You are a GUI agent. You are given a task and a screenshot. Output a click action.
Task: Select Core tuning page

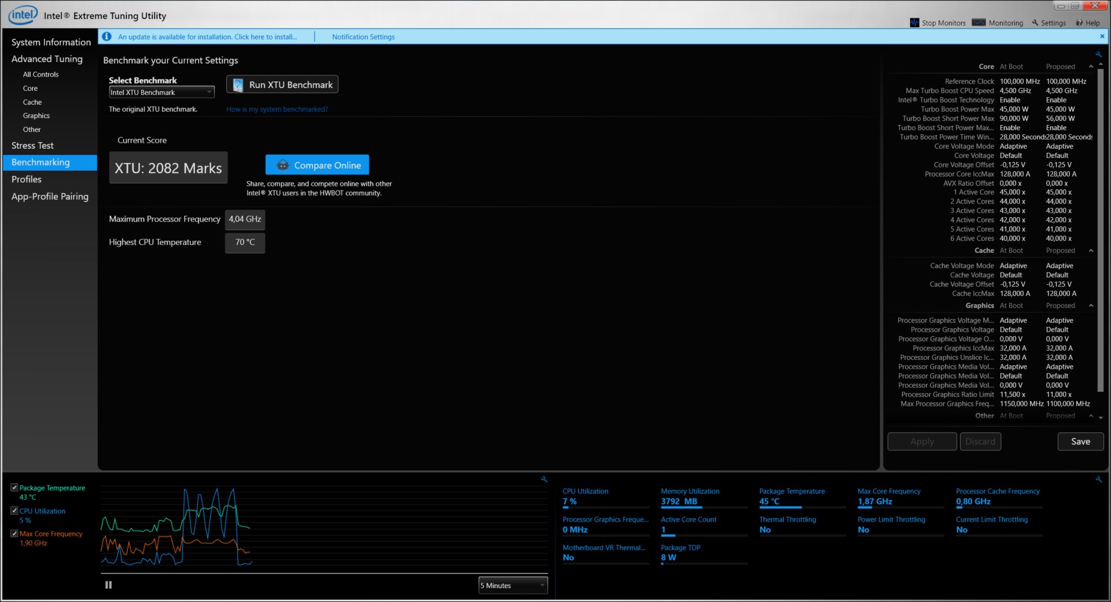pyautogui.click(x=30, y=89)
